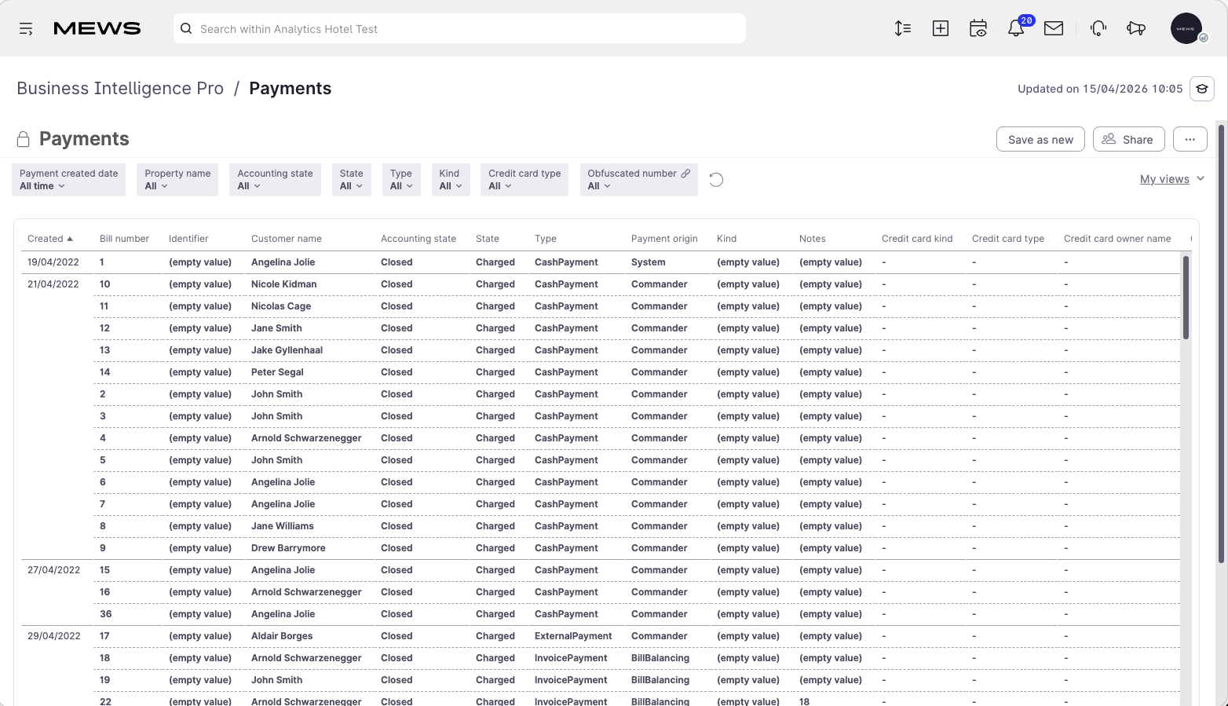Click Accounting state column header
This screenshot has width=1228, height=706.
(418, 239)
